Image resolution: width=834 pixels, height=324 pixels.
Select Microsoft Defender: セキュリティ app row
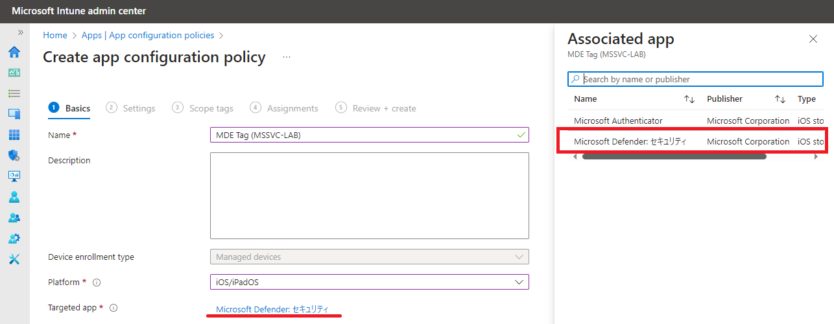point(695,141)
